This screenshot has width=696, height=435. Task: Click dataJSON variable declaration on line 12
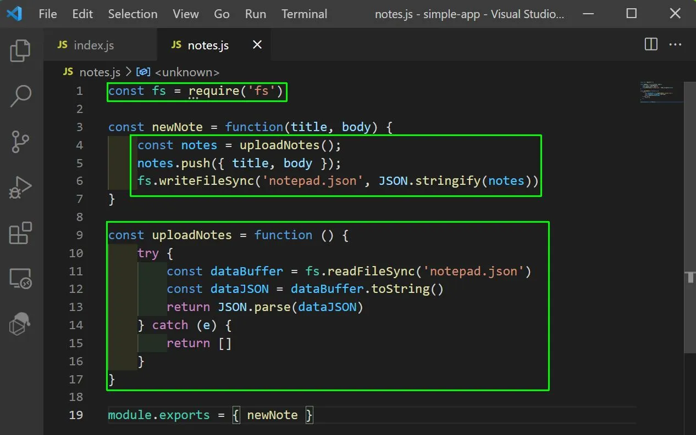pyautogui.click(x=240, y=289)
